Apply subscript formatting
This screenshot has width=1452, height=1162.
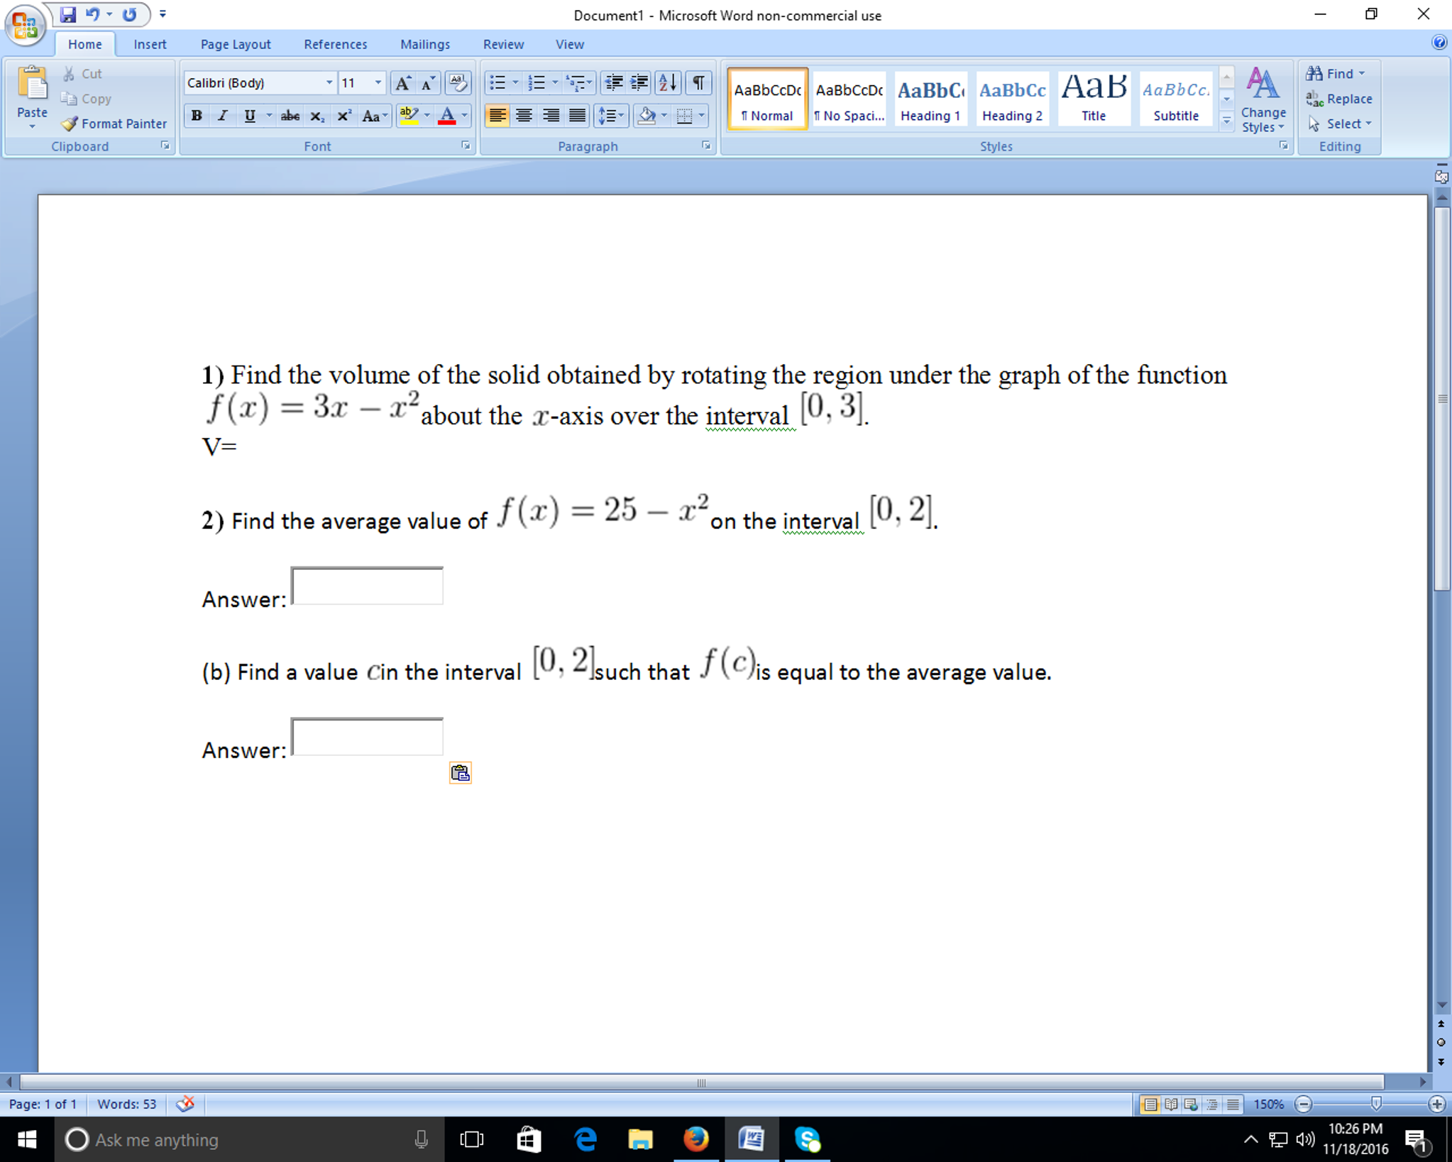click(317, 116)
